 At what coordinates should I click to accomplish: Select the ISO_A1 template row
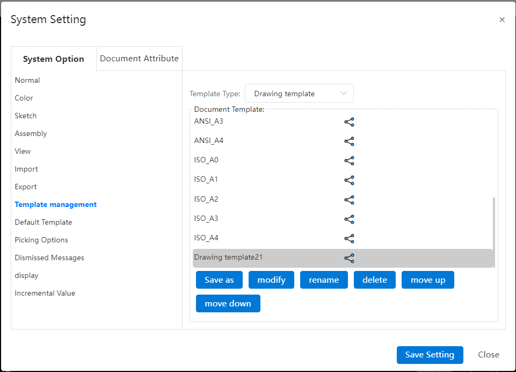(x=342, y=180)
